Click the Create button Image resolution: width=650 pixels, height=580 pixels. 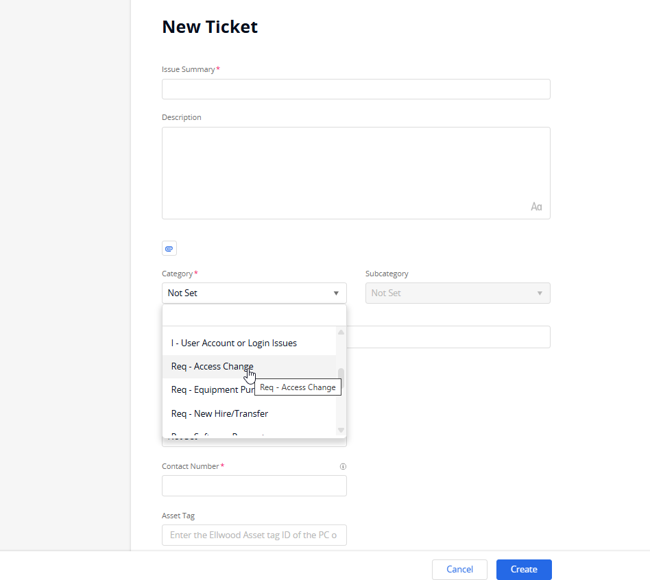coord(524,569)
